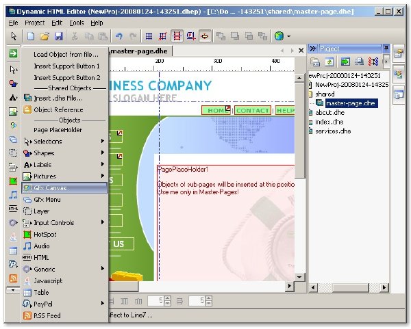Toggle the highlighted red guides icon
The image size is (411, 329).
177,36
